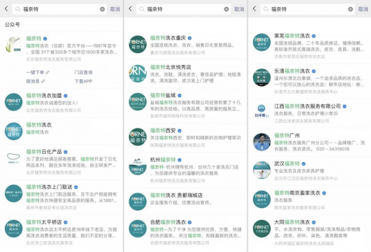This screenshot has width=371, height=252.
Task: Select 福奈特南京盈家洗衣 title
Action: tap(297, 193)
